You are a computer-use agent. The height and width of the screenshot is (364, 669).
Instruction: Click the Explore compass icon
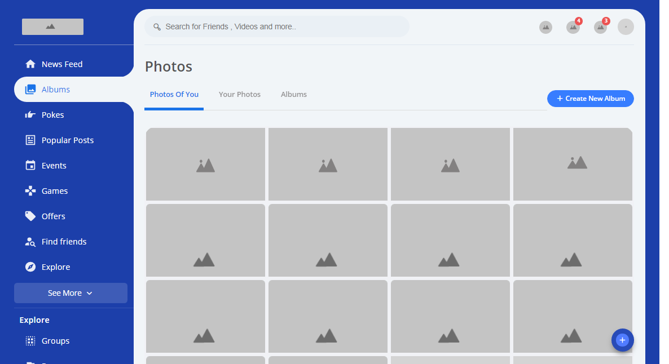(x=30, y=267)
